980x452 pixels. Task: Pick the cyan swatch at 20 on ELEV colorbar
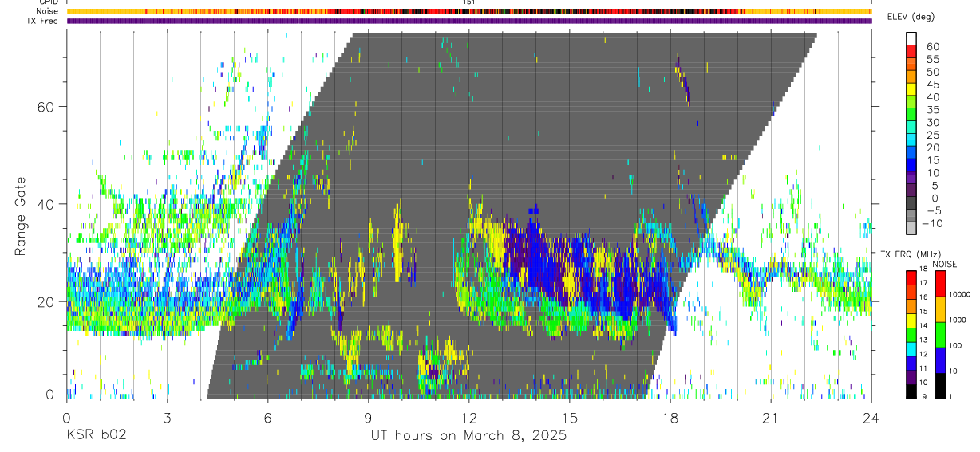point(911,140)
